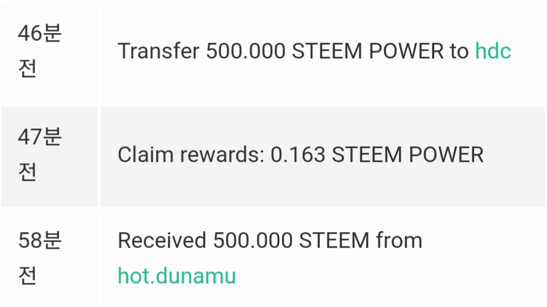Viewport: 547px width, 307px height.
Task: Select the word Transfer in first row
Action: tap(159, 51)
